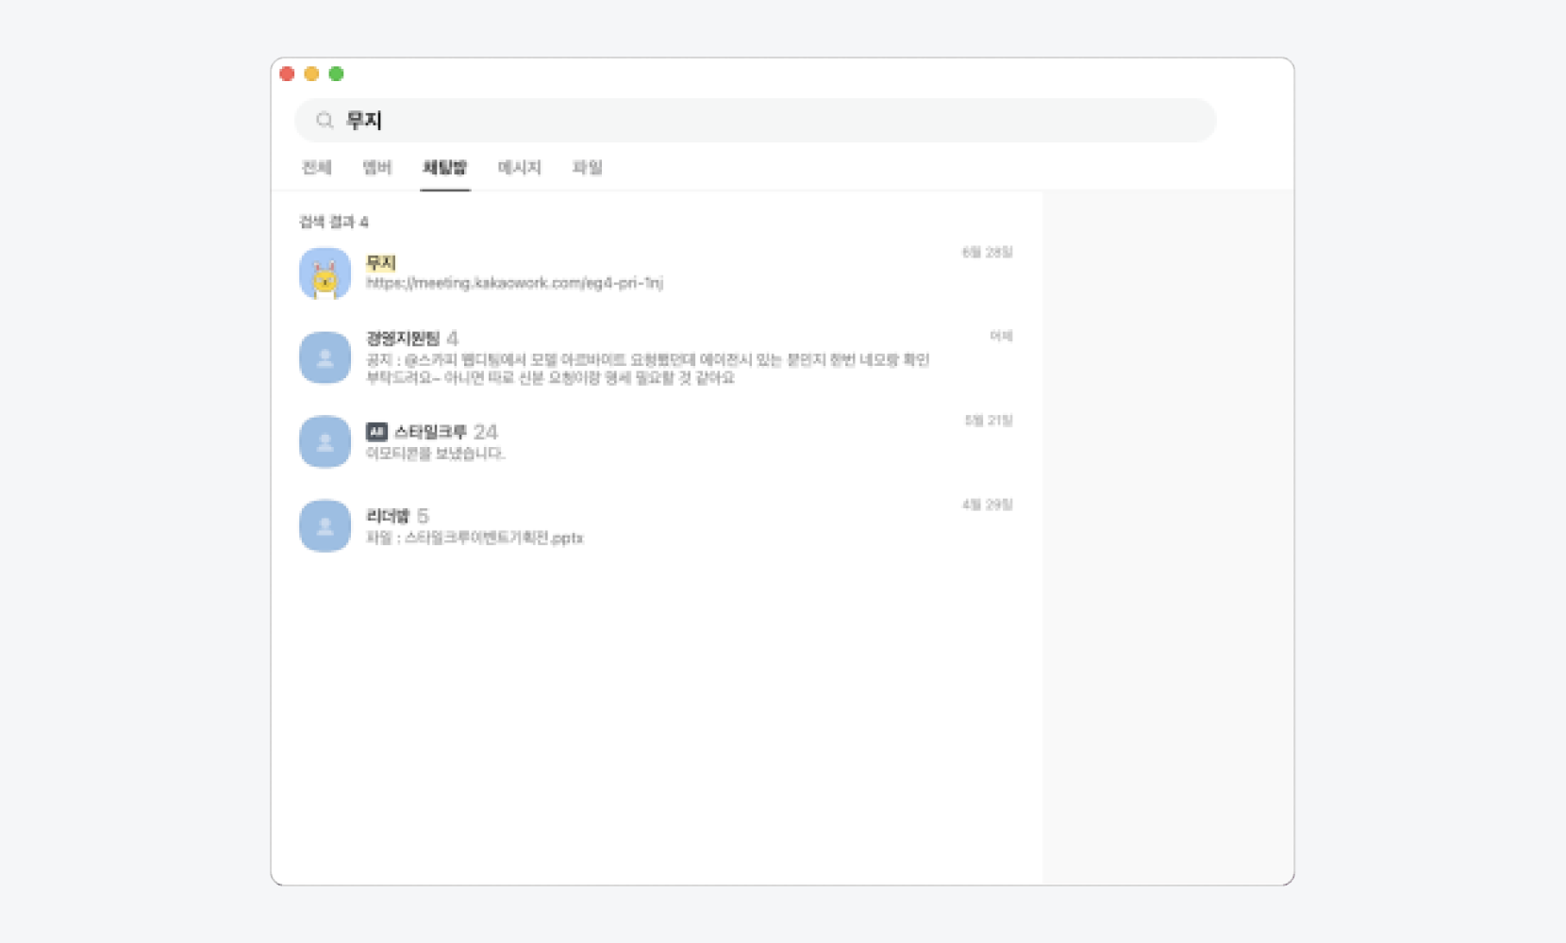Switch to the 멤버 tab
Screen dimensions: 1566x943
click(x=376, y=168)
